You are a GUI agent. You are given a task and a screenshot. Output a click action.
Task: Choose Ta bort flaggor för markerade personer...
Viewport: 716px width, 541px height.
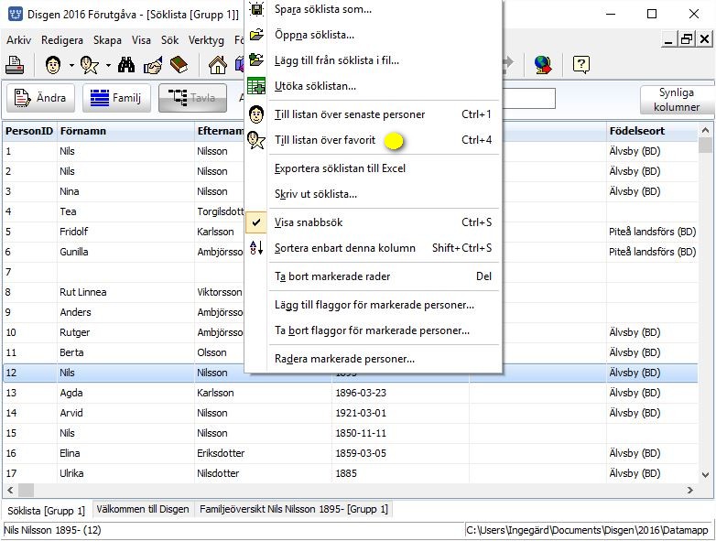(x=374, y=330)
